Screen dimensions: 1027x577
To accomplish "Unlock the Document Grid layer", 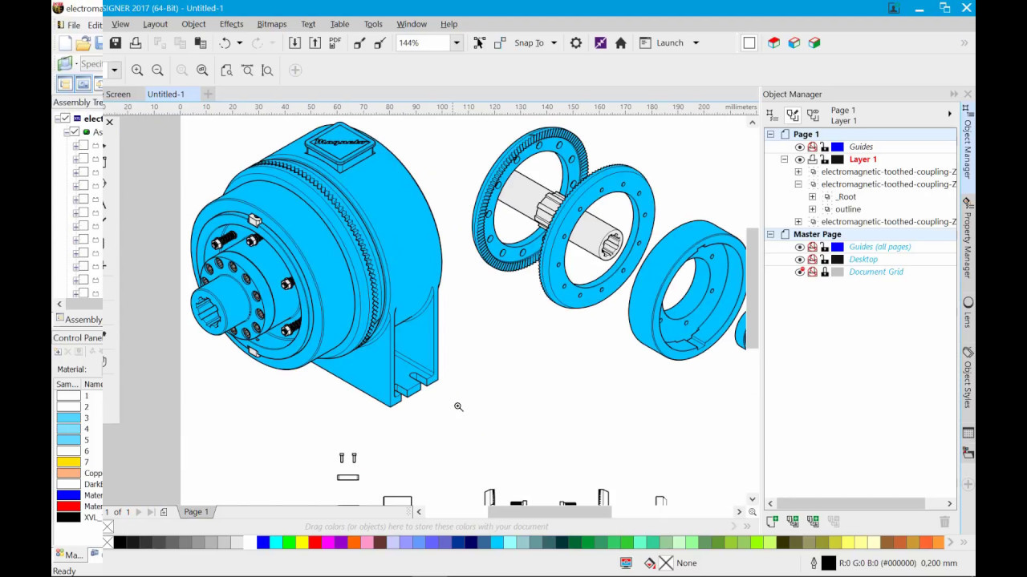I will 824,271.
